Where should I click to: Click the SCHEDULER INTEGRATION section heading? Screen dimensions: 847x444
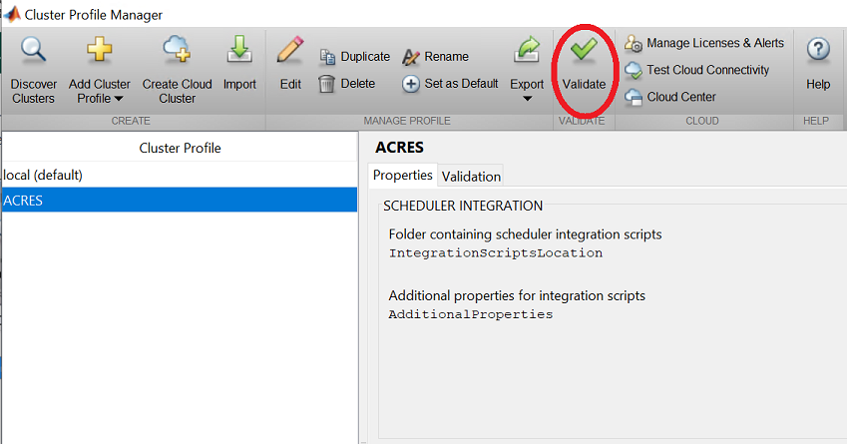pyautogui.click(x=463, y=206)
